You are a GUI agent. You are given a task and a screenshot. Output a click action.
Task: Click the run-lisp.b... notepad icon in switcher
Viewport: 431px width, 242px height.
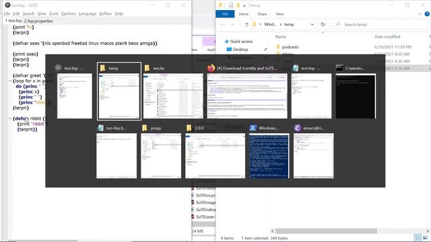click(100, 128)
